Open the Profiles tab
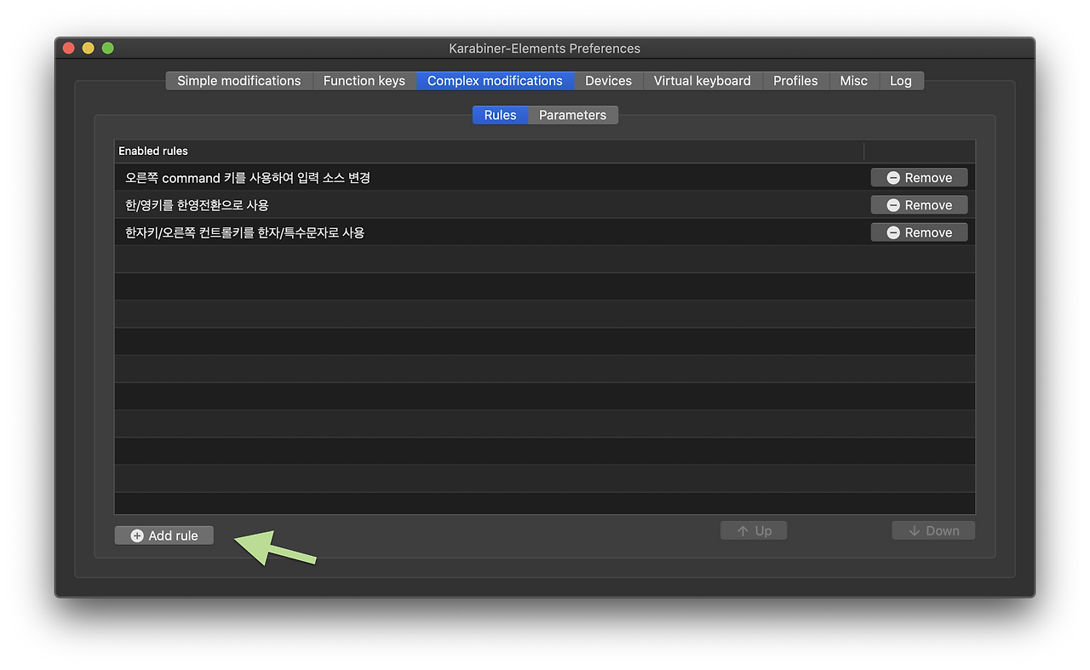The width and height of the screenshot is (1090, 670). (795, 81)
